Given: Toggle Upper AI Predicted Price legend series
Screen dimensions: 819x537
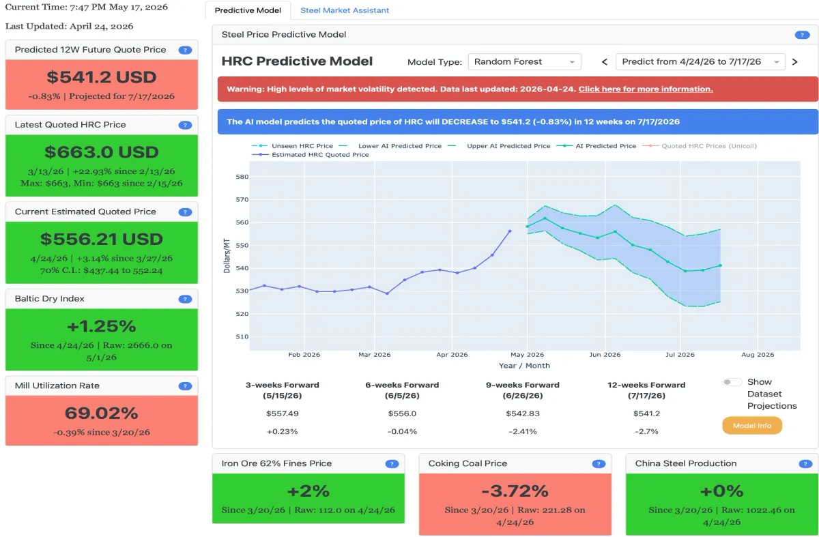Looking at the screenshot, I should (x=499, y=146).
